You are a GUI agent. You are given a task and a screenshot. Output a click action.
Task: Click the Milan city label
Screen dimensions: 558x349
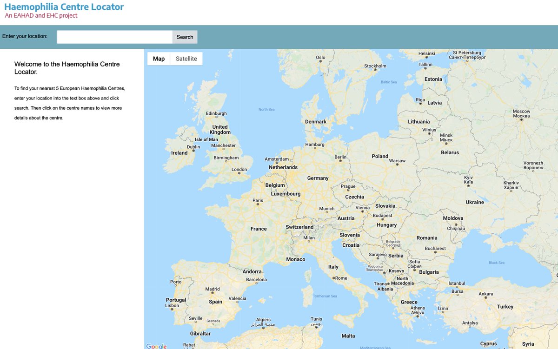click(x=309, y=237)
